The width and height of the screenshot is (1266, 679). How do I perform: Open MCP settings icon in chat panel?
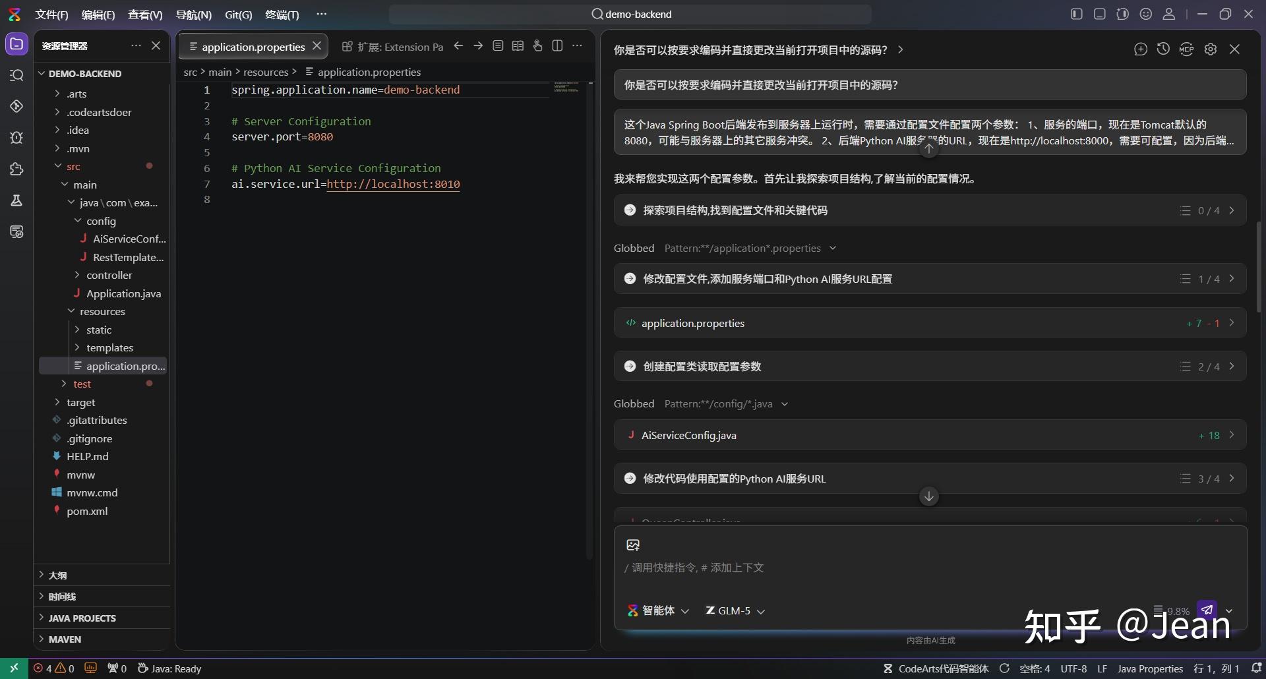pos(1186,49)
